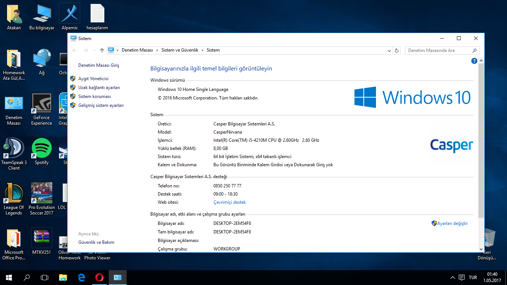Refresh the Sistem page address bar
The image size is (507, 285).
[x=397, y=50]
